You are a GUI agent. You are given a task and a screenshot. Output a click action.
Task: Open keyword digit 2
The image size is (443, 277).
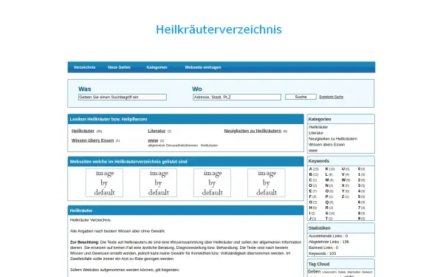pyautogui.click(x=360, y=180)
